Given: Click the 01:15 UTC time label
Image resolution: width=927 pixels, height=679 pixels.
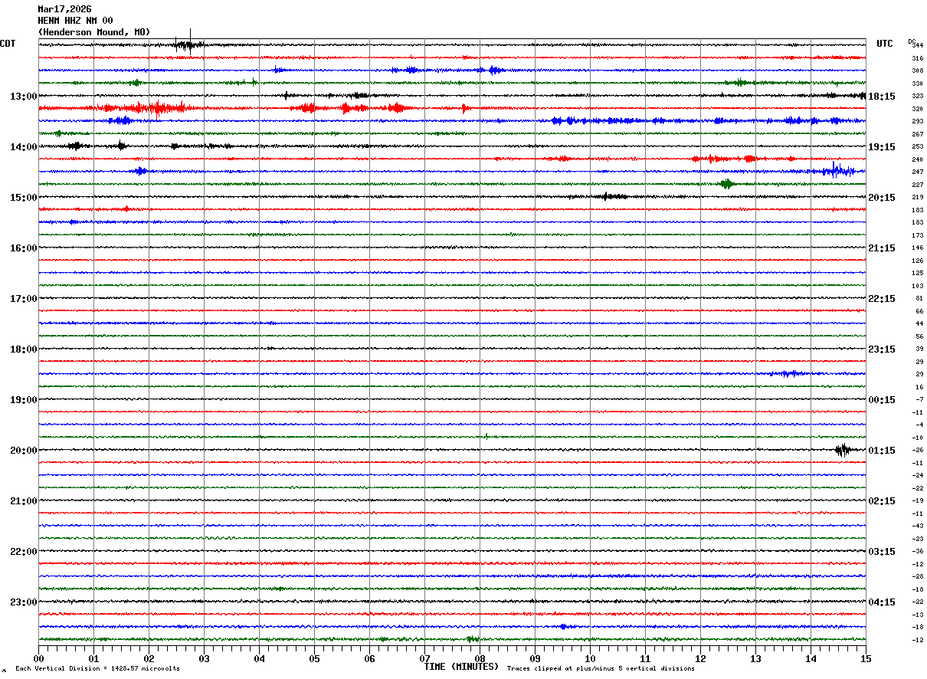Looking at the screenshot, I should pos(882,450).
